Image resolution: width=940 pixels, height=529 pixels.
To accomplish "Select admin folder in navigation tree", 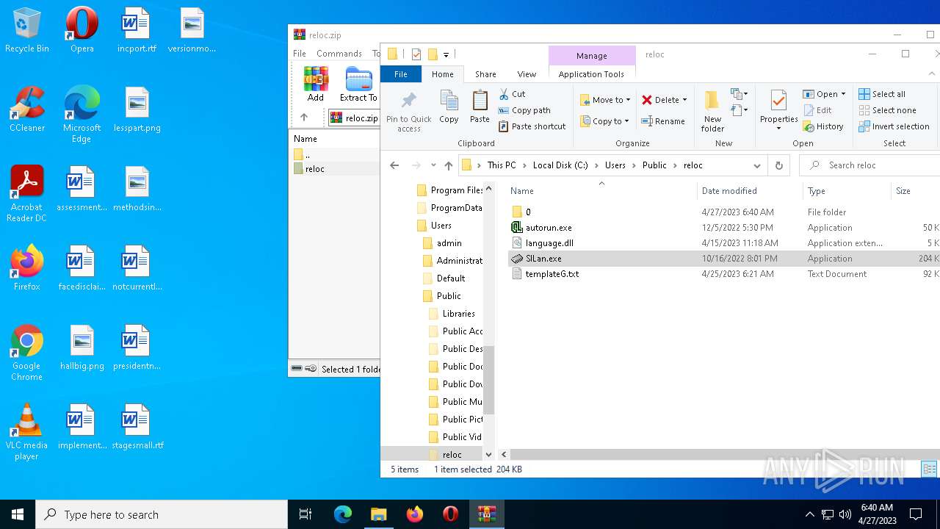I will click(x=449, y=243).
